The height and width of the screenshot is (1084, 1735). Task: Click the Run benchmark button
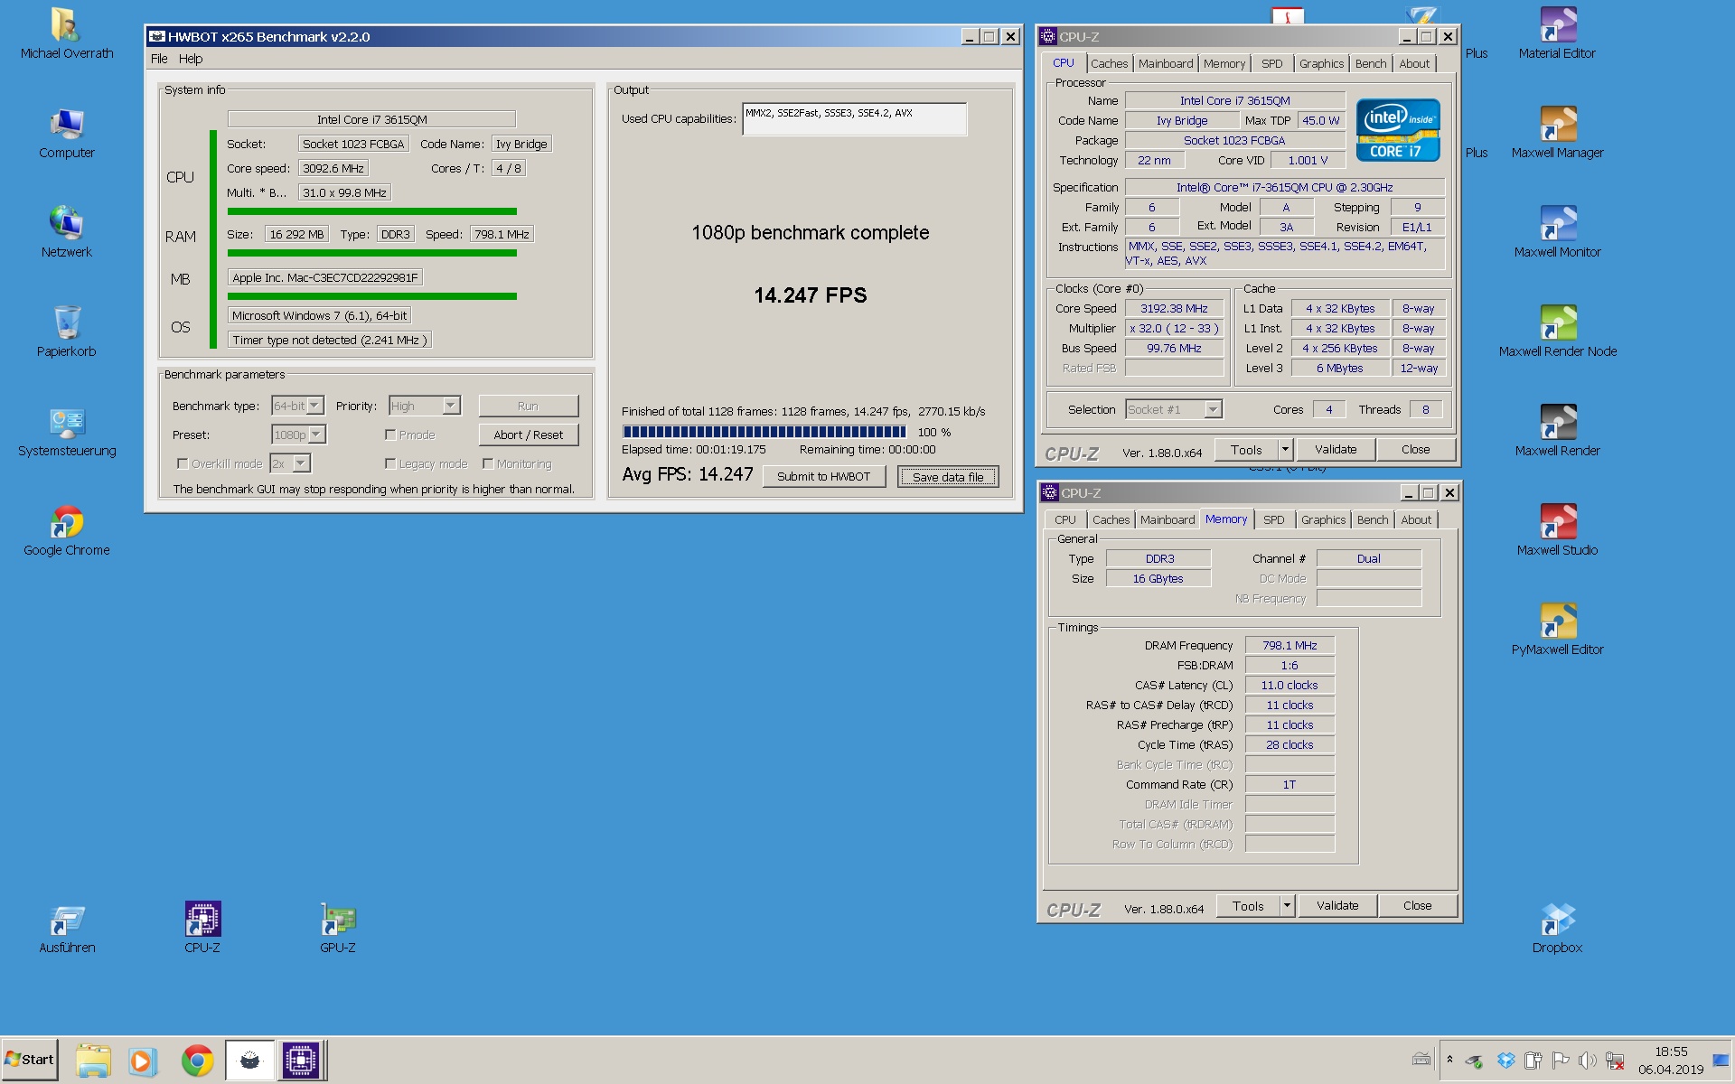click(529, 406)
